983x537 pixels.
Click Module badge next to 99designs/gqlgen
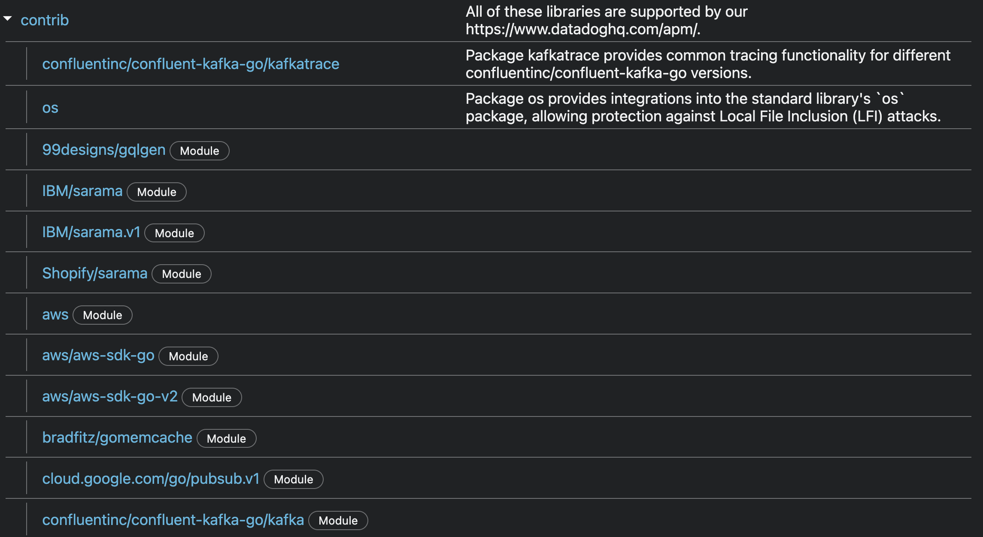point(200,151)
